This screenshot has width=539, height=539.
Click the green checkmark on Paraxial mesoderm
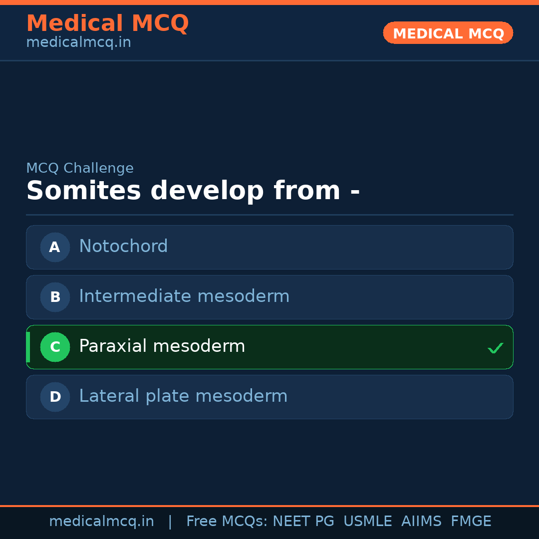click(495, 348)
